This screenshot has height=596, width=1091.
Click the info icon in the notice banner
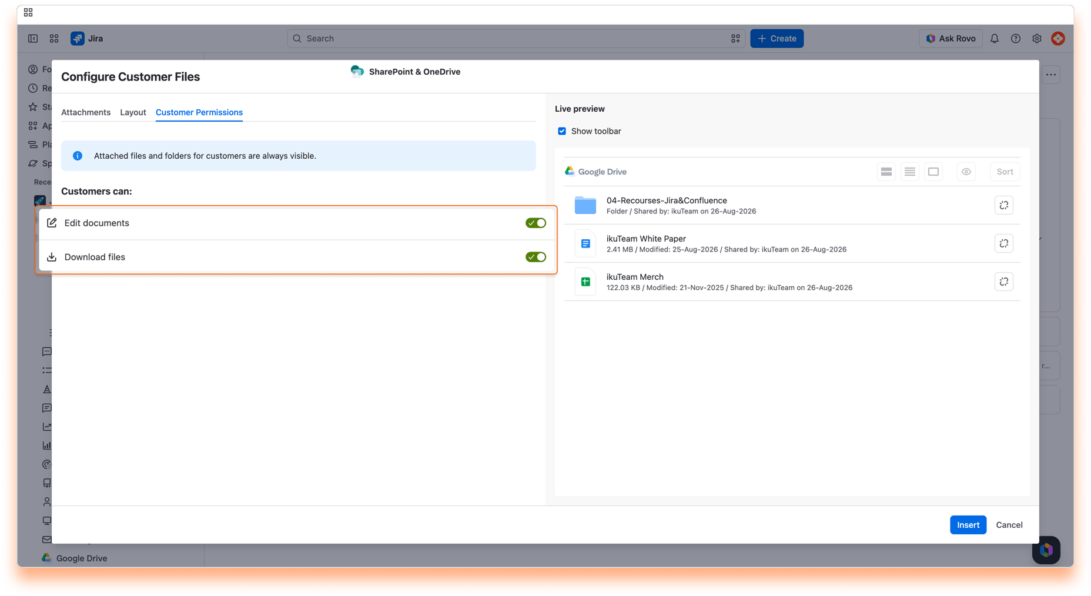pyautogui.click(x=78, y=156)
